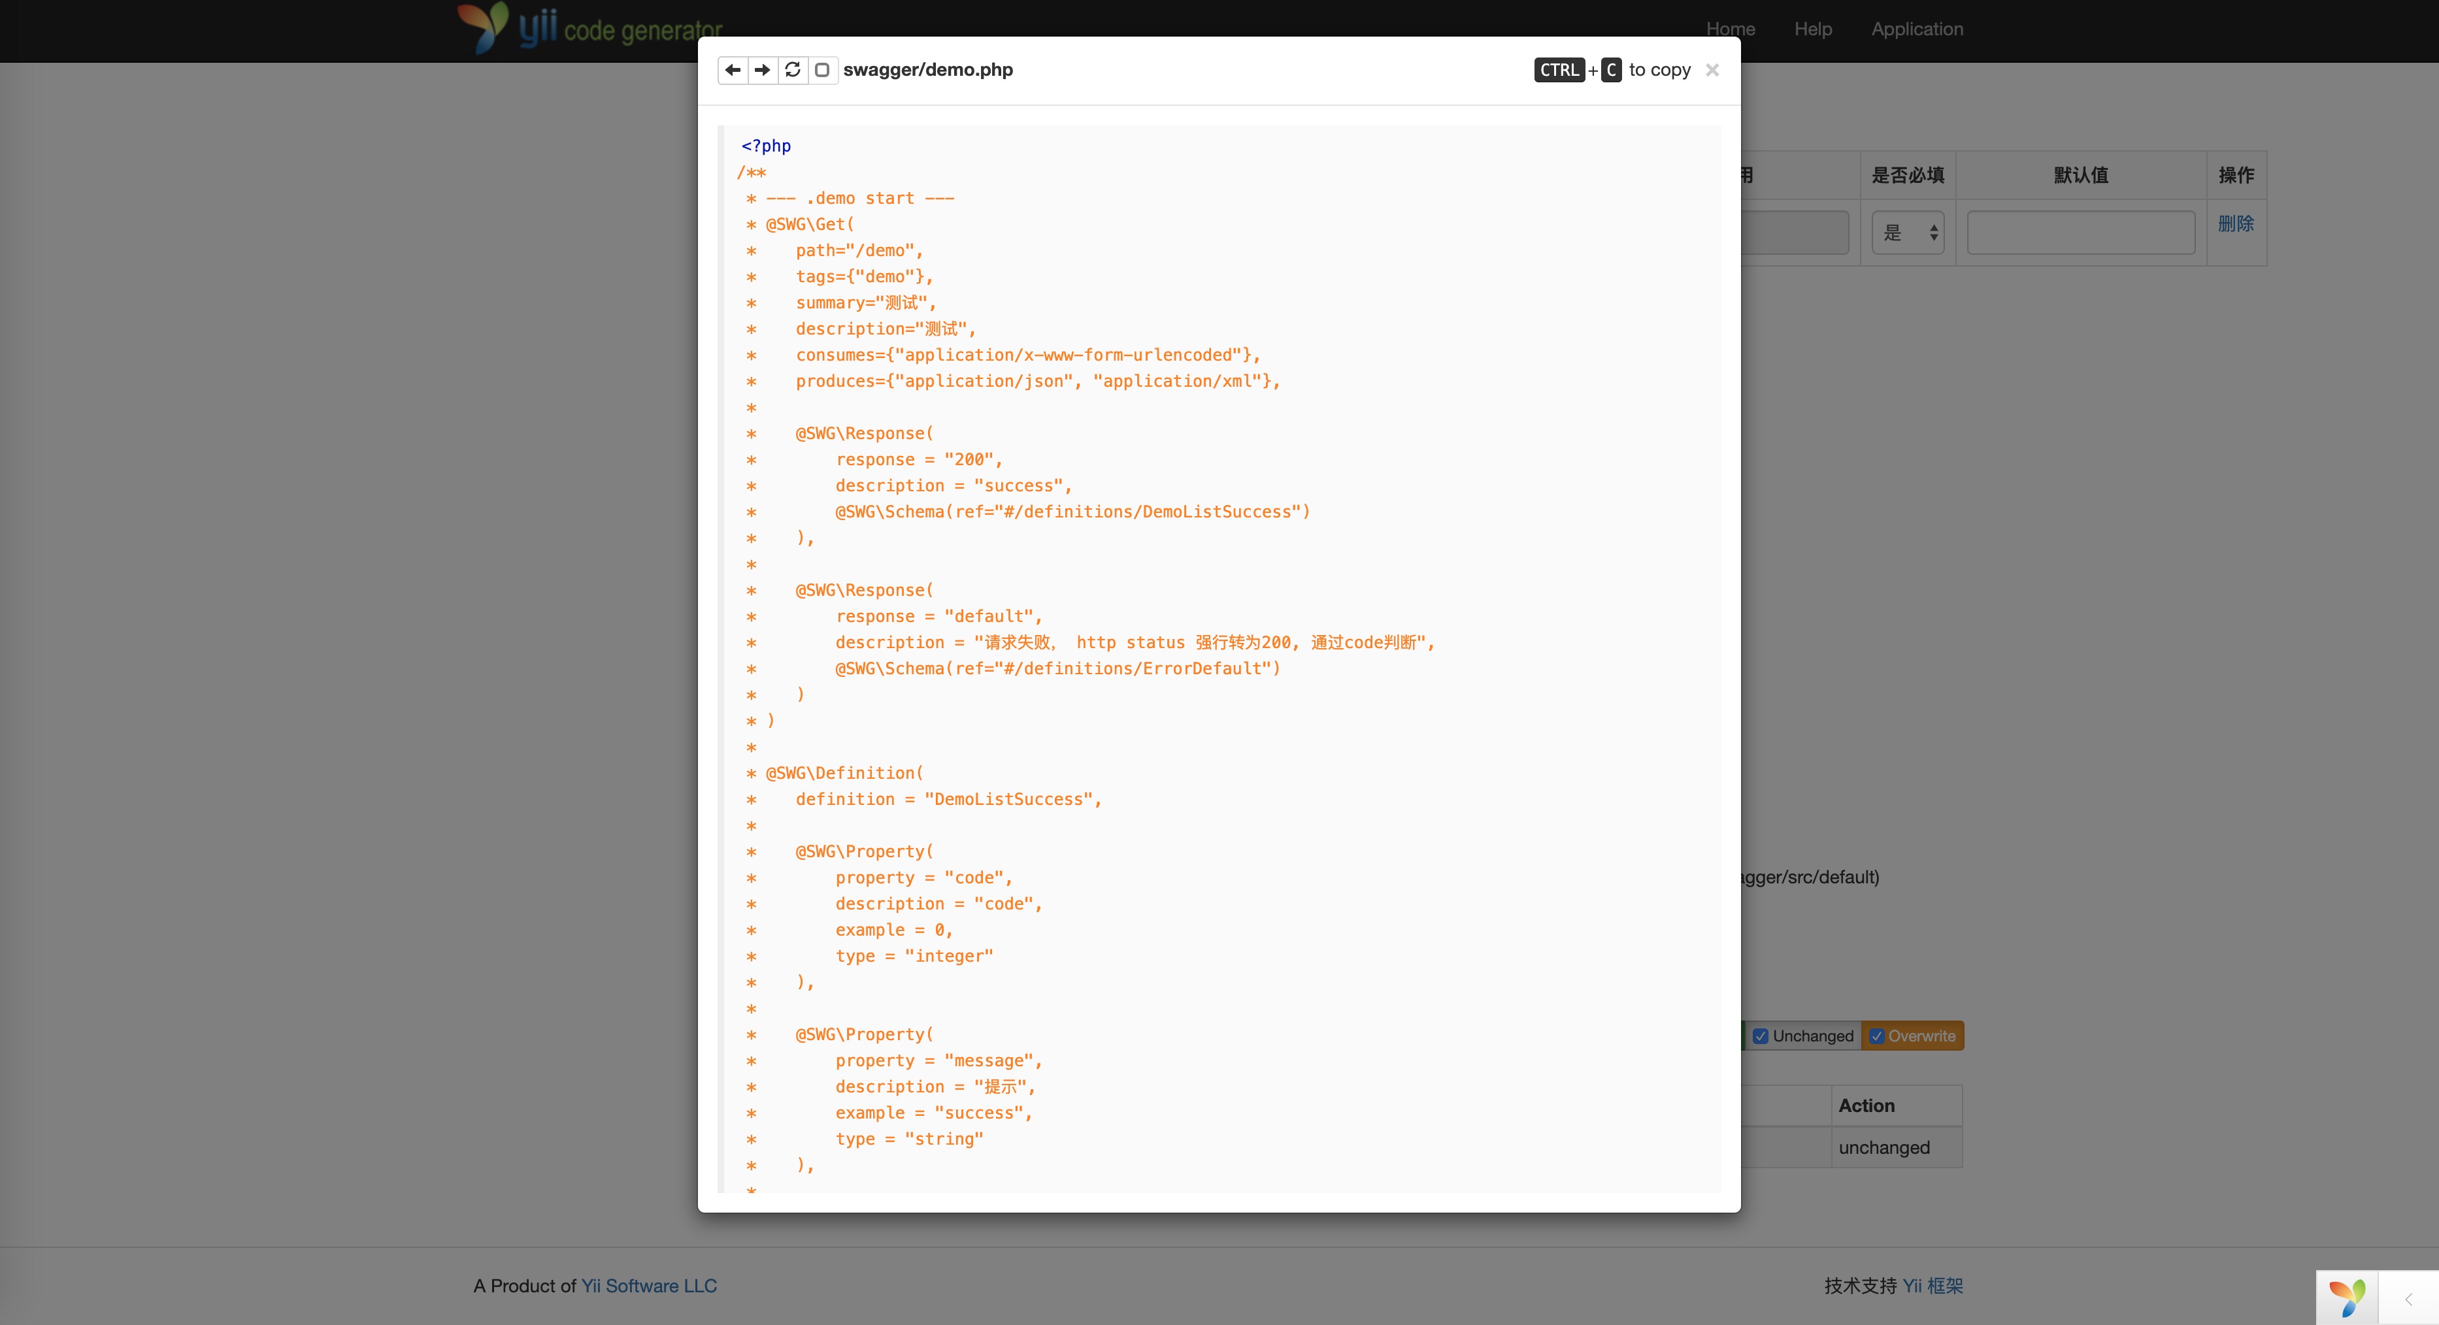Image resolution: width=2439 pixels, height=1325 pixels.
Task: Open the Help menu item
Action: (1813, 29)
